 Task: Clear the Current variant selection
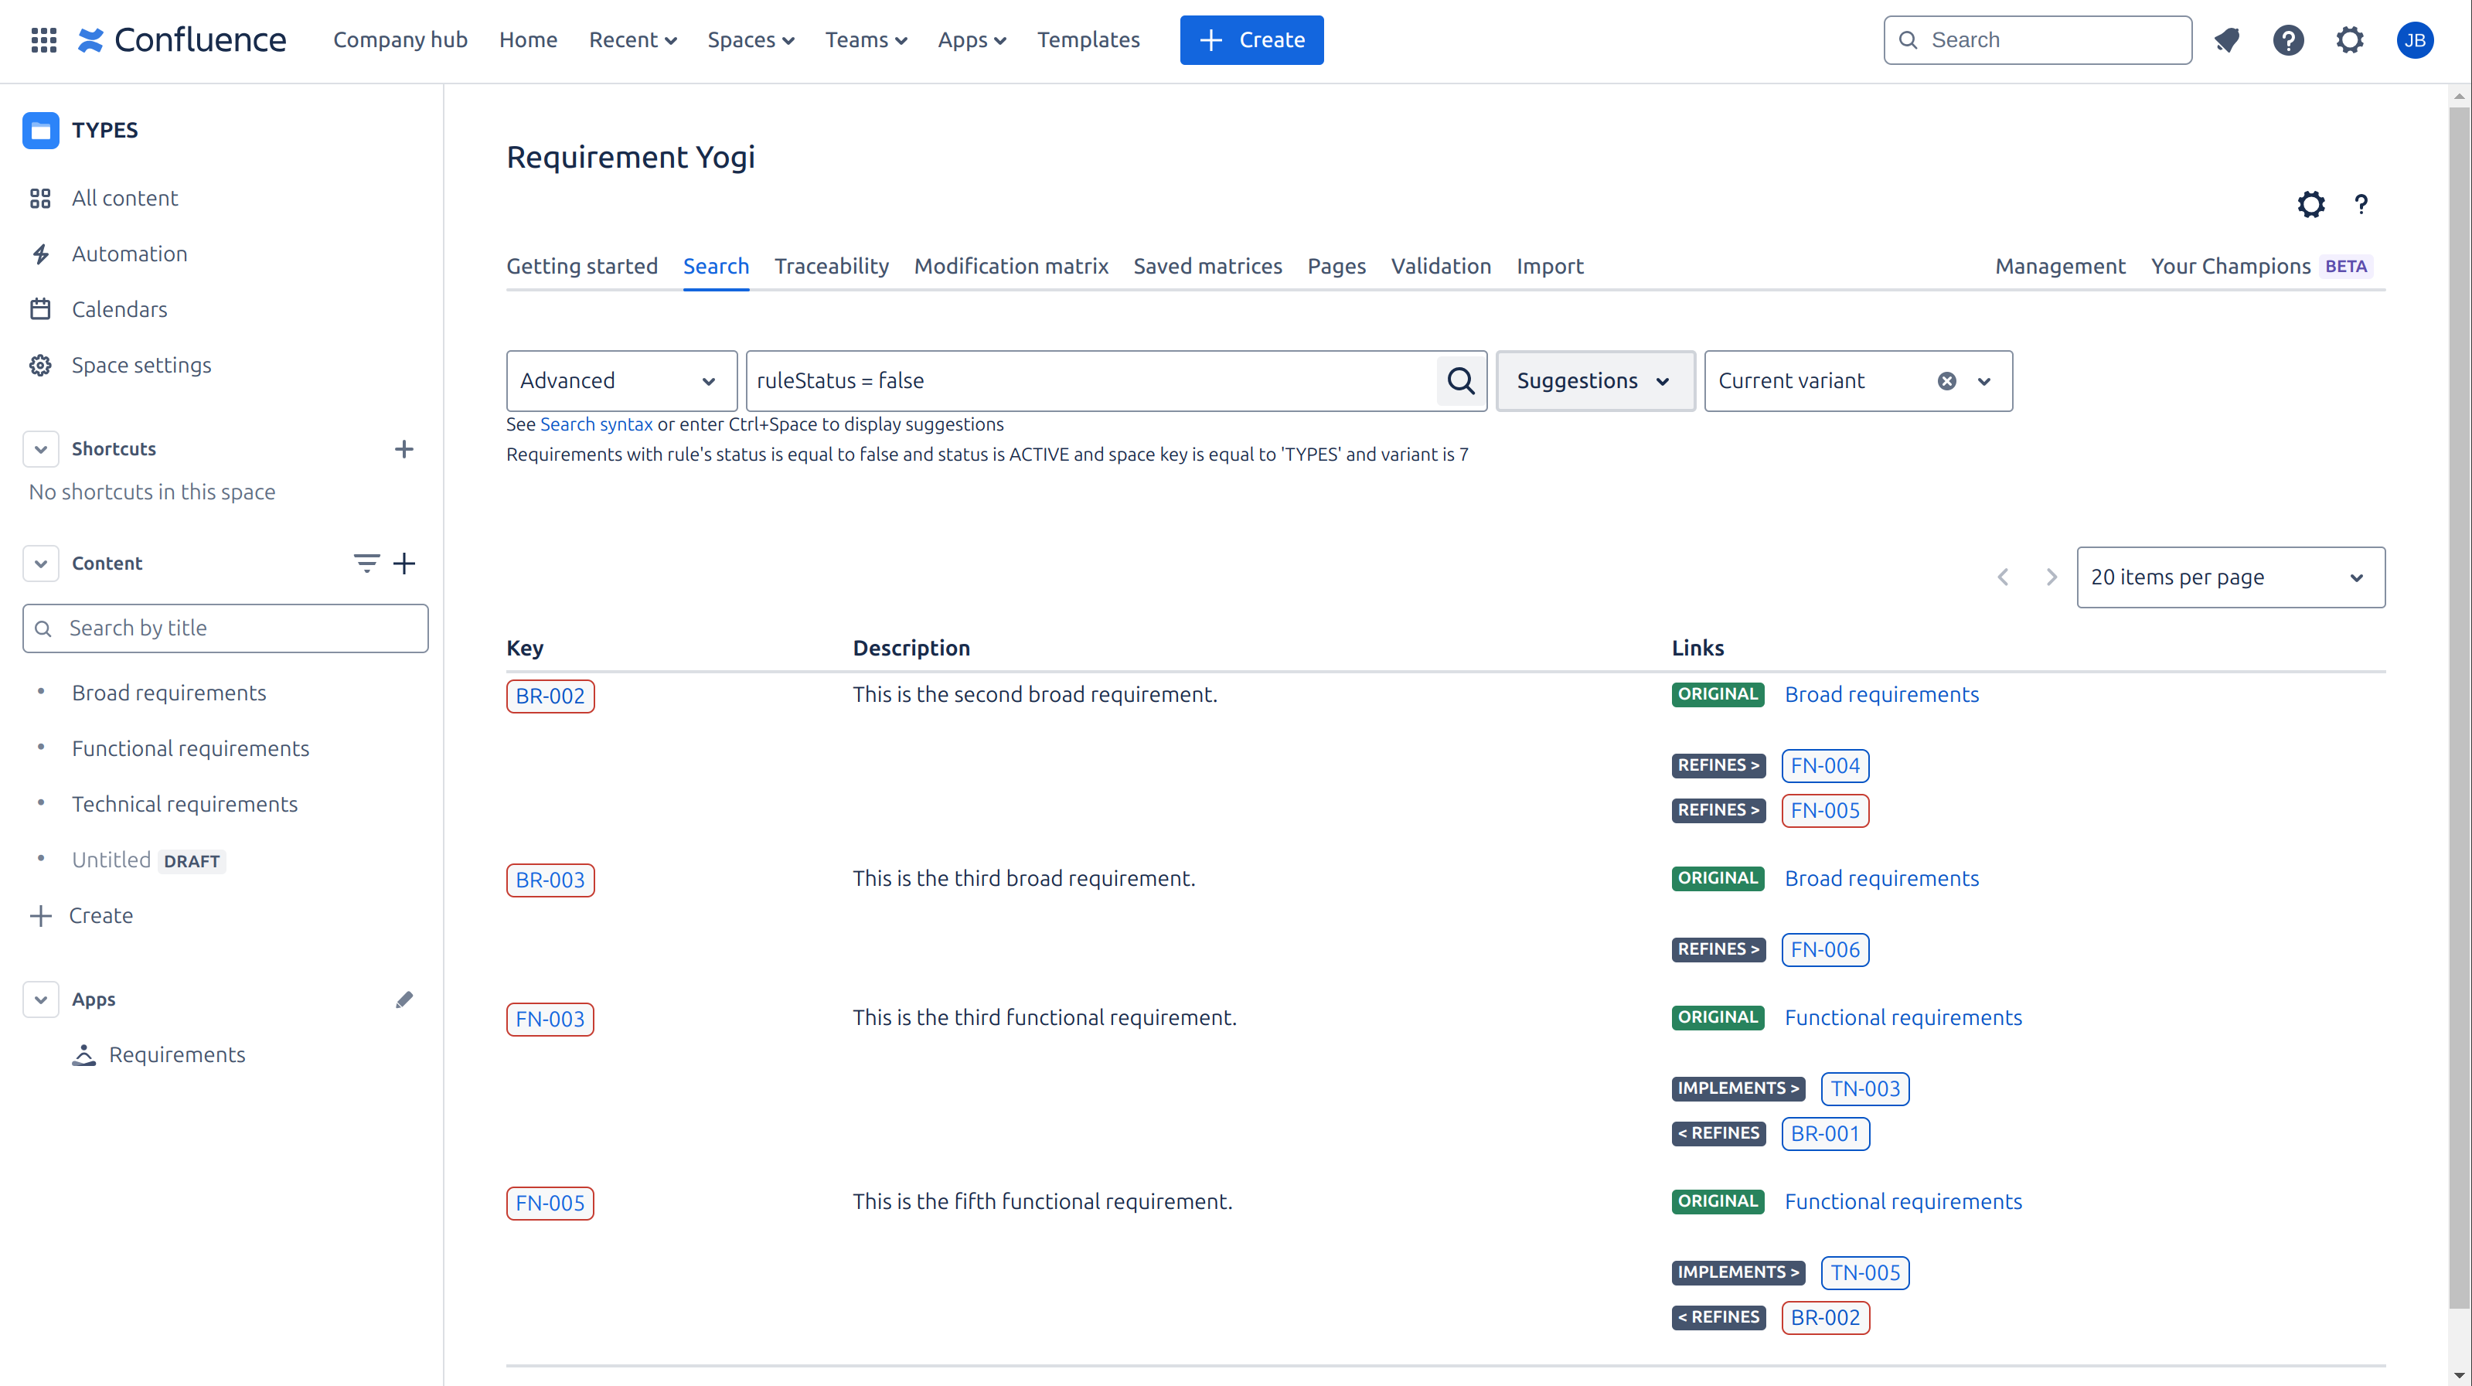1947,381
